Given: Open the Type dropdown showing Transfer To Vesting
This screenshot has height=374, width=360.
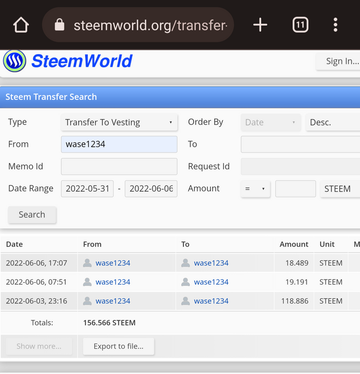Looking at the screenshot, I should point(119,123).
